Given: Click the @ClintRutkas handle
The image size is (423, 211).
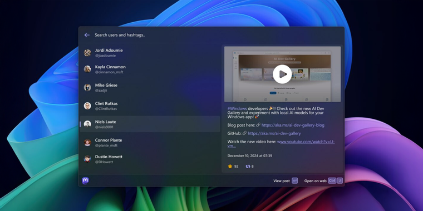Looking at the screenshot, I should click(x=106, y=109).
